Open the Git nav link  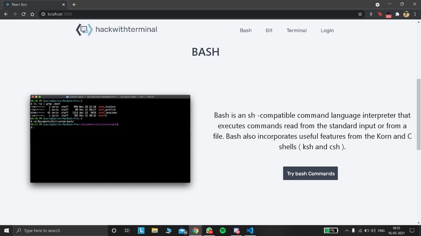click(269, 31)
